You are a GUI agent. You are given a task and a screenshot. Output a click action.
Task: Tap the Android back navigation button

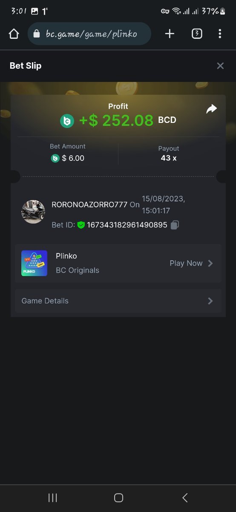coord(185,497)
